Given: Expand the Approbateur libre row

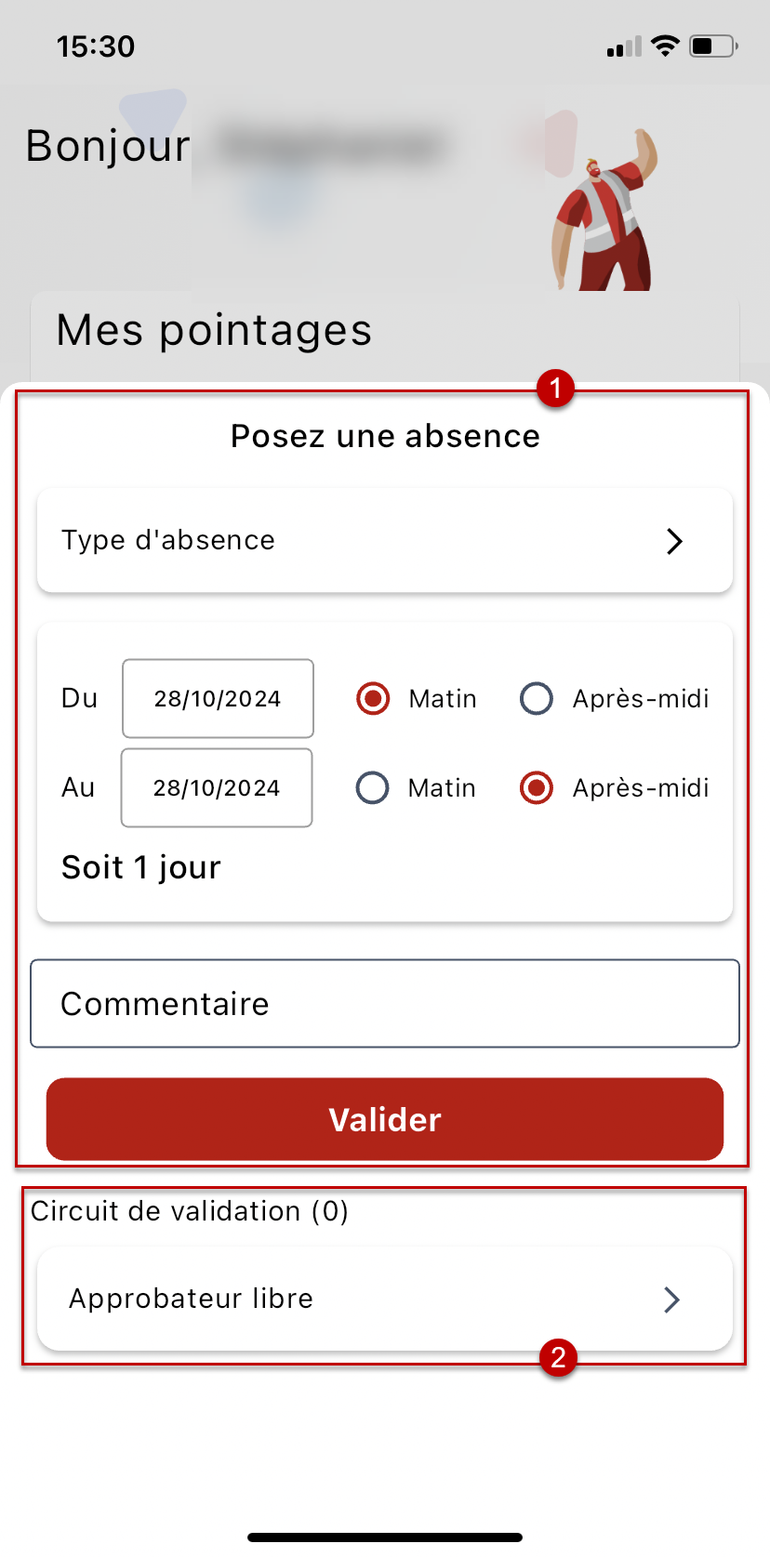Looking at the screenshot, I should point(384,1299).
